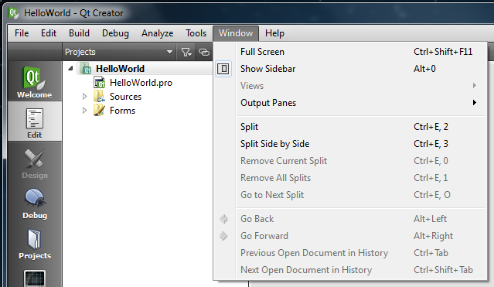
Task: Click the HelloWorld - Qt Creator title text
Action: point(73,13)
